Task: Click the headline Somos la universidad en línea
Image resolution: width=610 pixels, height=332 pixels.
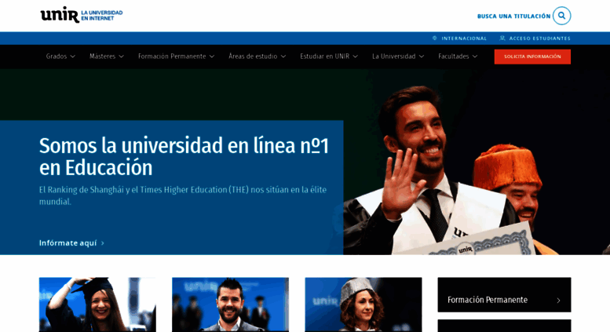Action: (184, 157)
